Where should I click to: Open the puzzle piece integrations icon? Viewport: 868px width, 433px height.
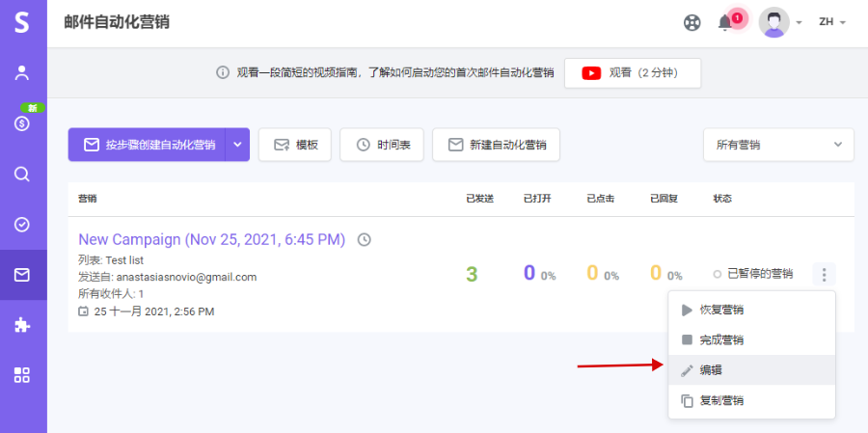(x=21, y=325)
